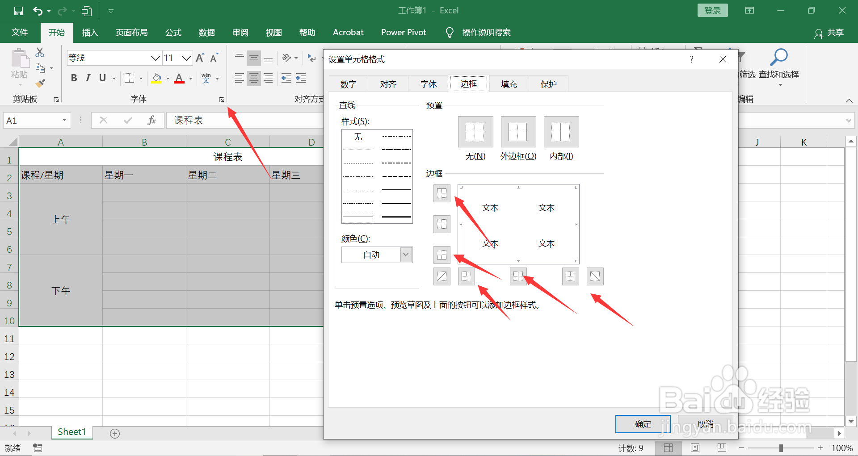
Task: Switch to the 保护 tab
Action: 548,84
